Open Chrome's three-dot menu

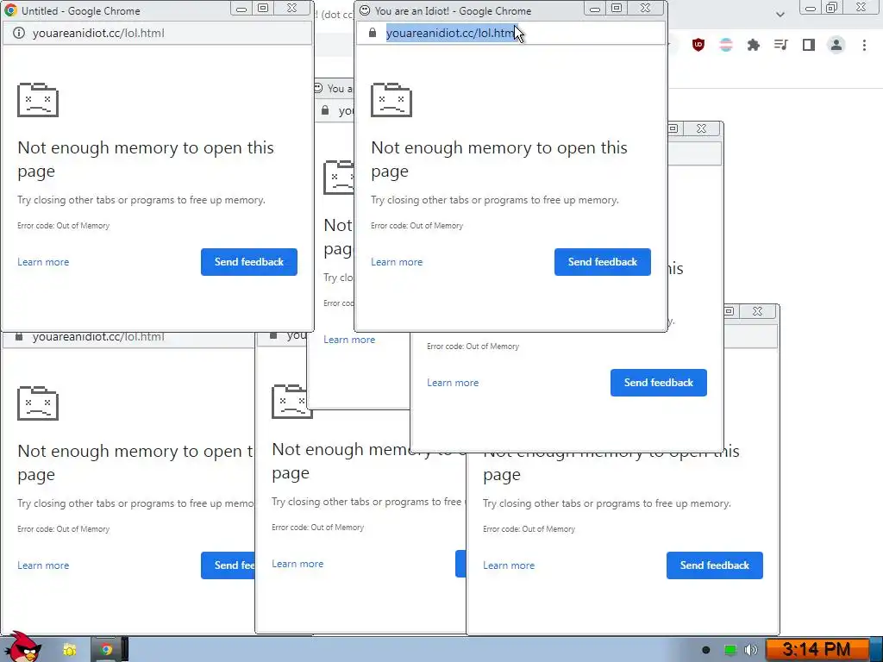pyautogui.click(x=864, y=45)
